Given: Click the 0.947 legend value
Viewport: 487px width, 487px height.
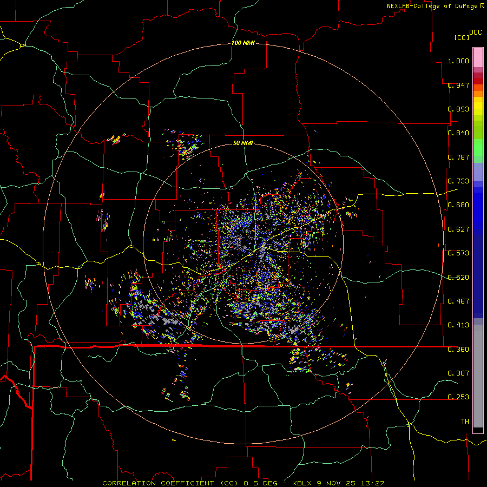Looking at the screenshot, I should pyautogui.click(x=458, y=85).
